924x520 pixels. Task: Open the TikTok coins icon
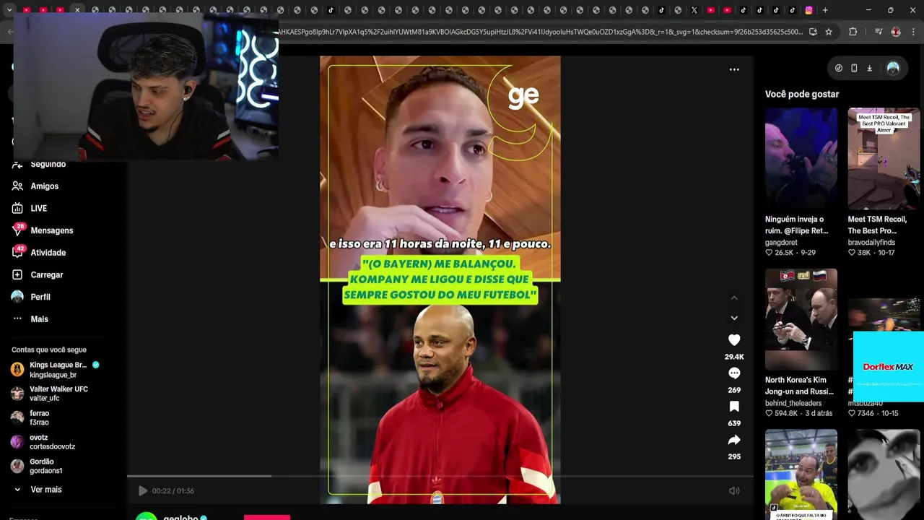(839, 68)
